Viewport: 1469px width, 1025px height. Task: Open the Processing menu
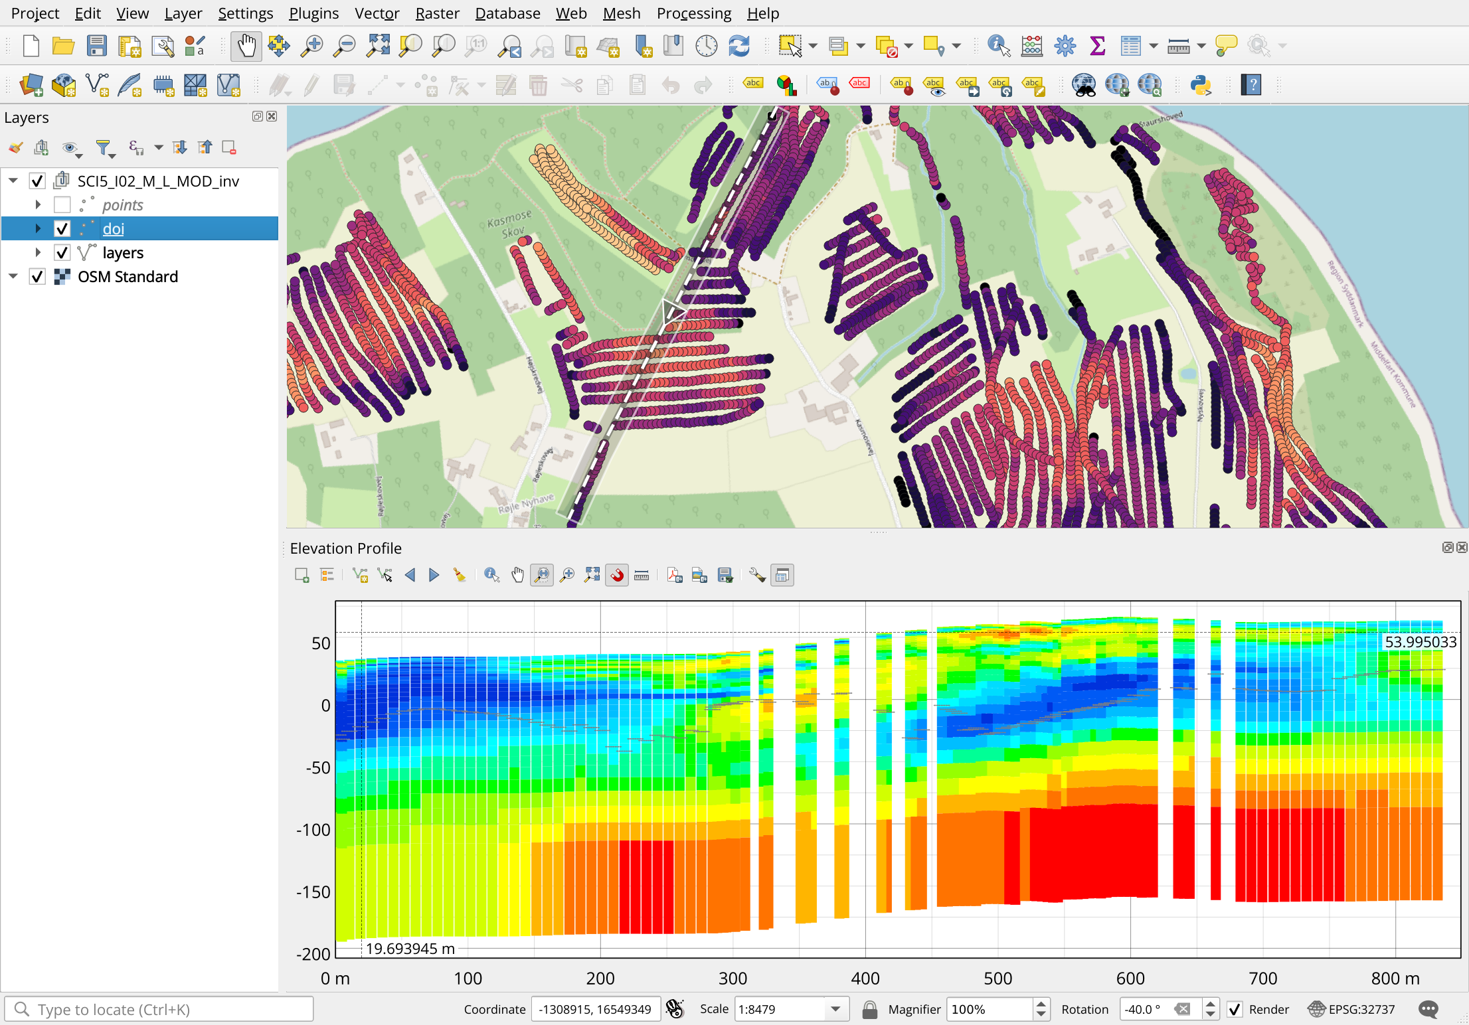(693, 13)
